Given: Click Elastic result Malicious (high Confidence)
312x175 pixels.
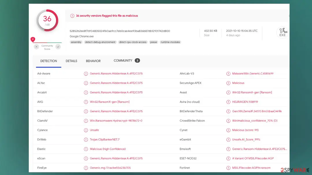Looking at the screenshot, I should [x=108, y=149].
